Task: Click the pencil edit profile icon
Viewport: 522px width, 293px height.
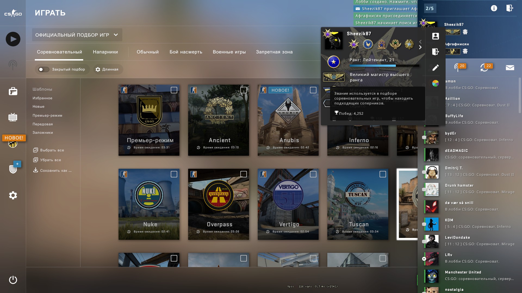Action: point(435,68)
